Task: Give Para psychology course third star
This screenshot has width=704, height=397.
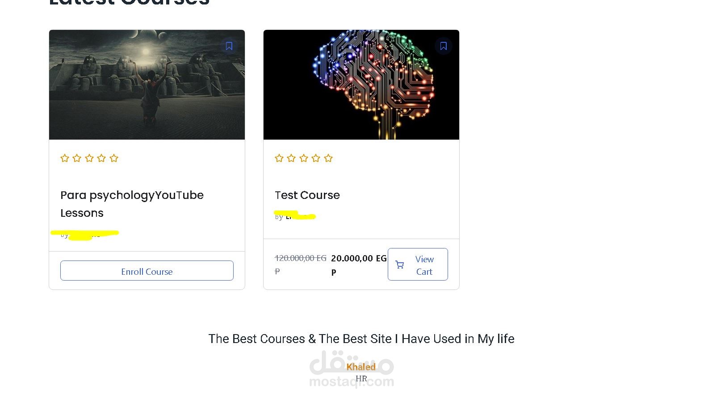Action: click(x=89, y=158)
